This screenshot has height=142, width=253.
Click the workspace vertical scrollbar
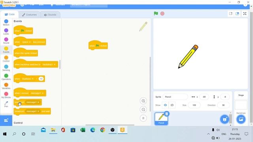pos(150,84)
